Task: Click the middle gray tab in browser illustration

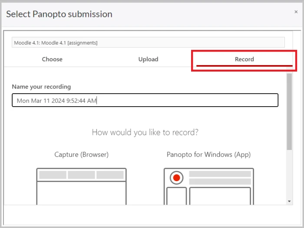Action: [81, 175]
